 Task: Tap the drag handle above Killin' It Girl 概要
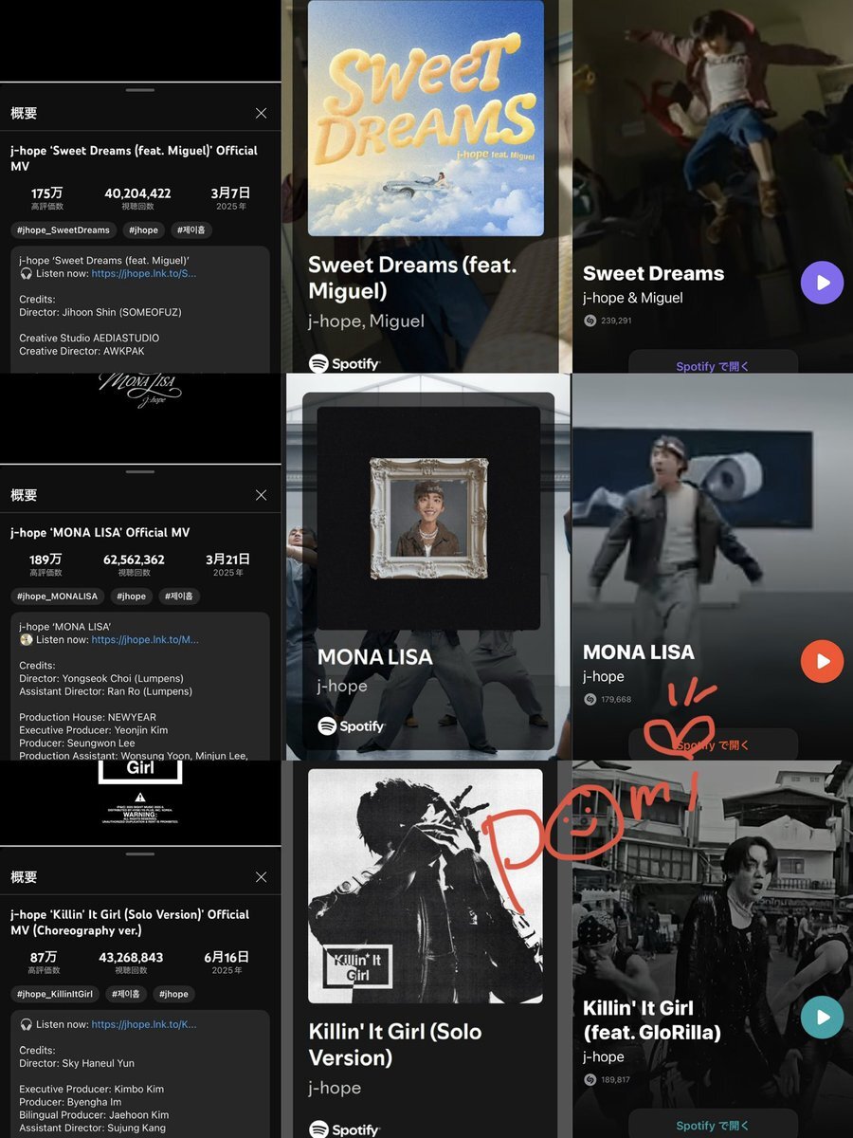pos(140,853)
